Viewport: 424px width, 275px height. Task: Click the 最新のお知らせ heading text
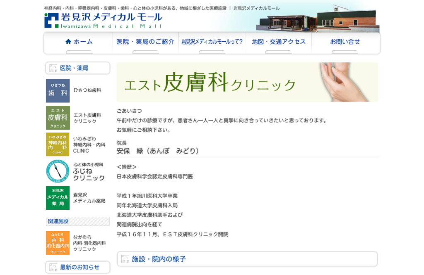pyautogui.click(x=79, y=267)
